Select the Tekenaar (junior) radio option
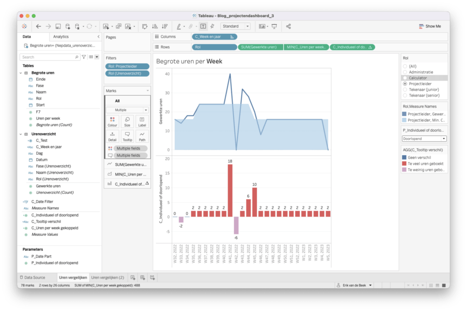 405,90
